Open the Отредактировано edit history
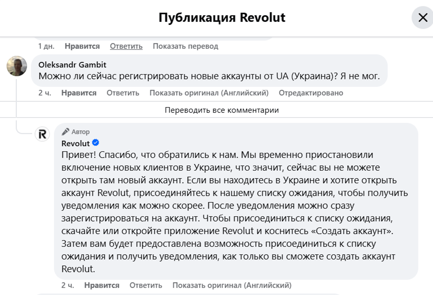433x295 pixels. (311, 93)
